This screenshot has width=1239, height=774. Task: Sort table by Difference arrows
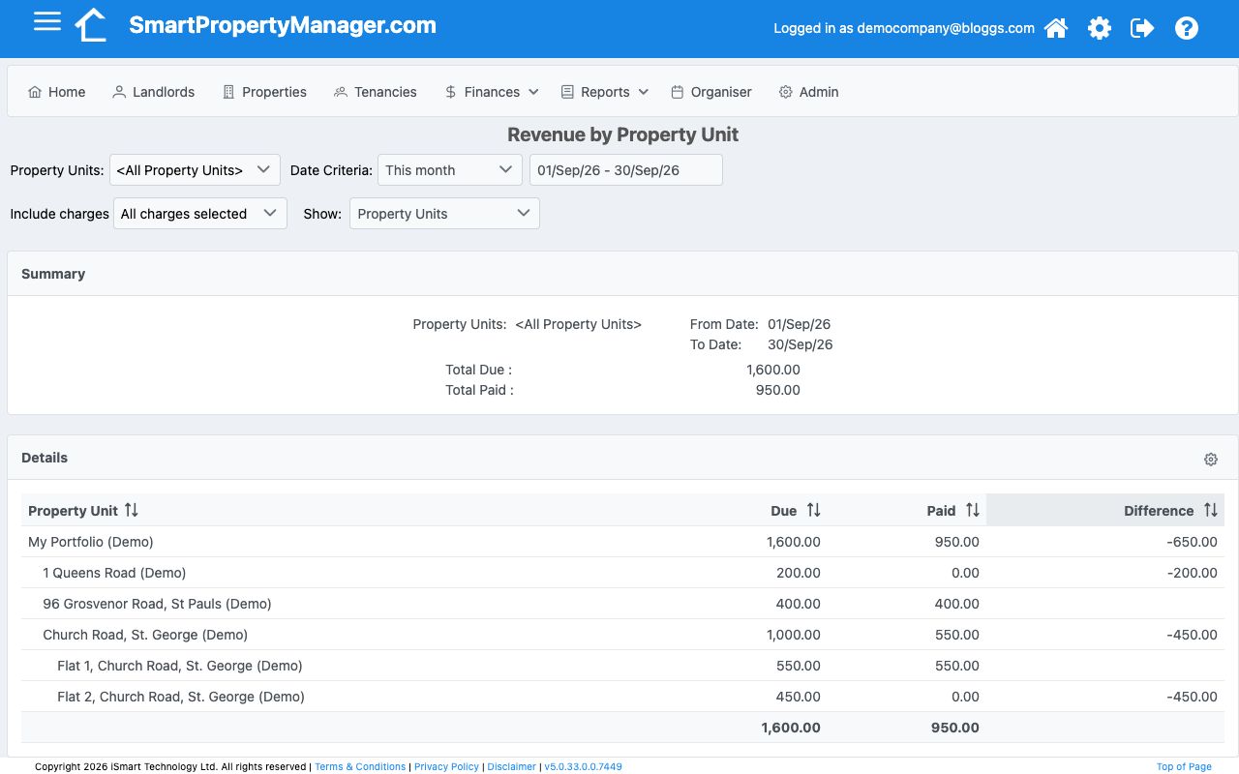click(1210, 510)
